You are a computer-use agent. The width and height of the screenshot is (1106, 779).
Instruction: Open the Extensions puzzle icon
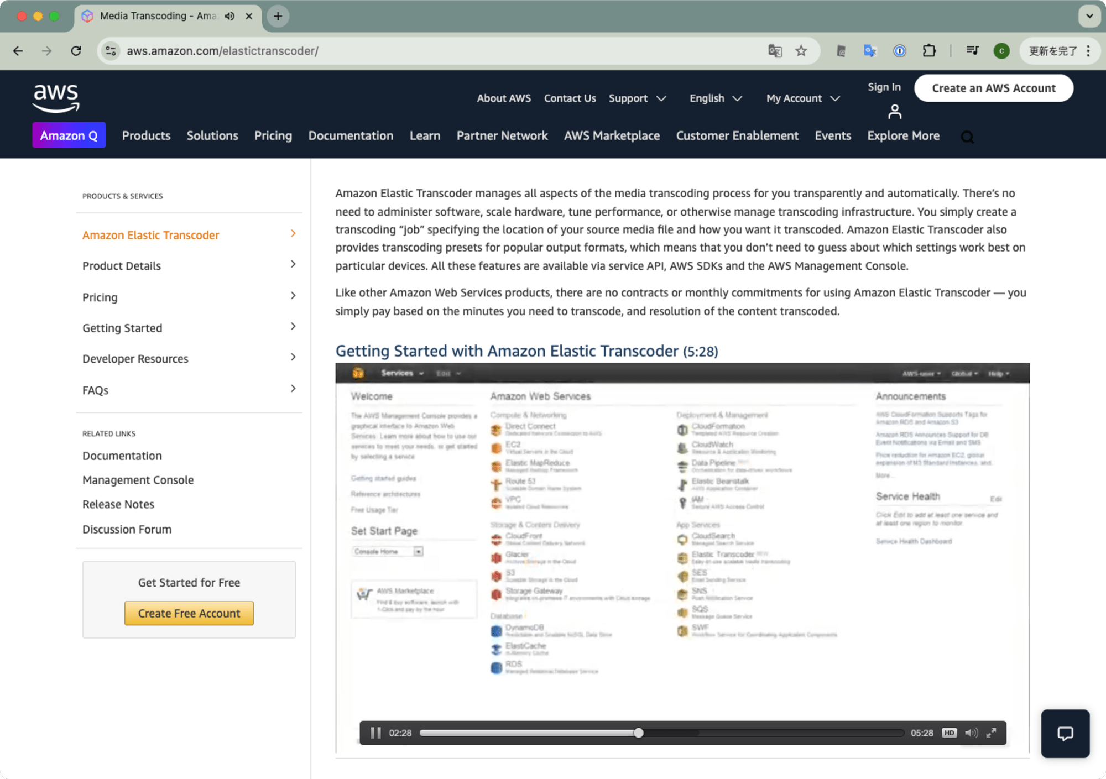929,51
